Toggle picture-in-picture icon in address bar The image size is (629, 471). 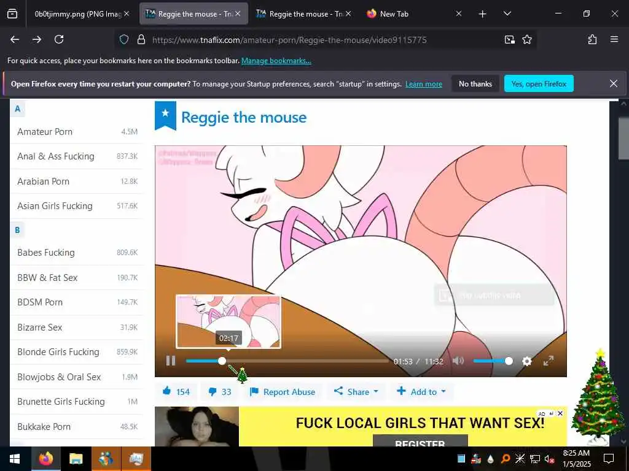(509, 39)
